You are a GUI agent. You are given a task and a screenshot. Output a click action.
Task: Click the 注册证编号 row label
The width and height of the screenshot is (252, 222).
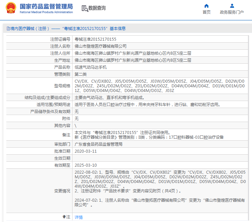[x=60, y=39]
